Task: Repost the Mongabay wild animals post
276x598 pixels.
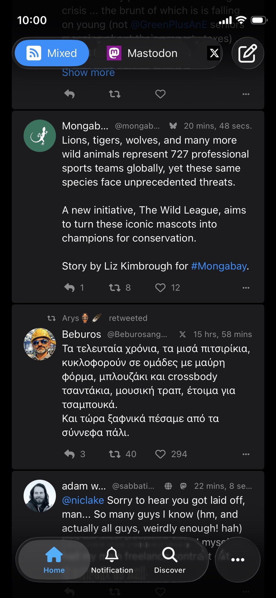Action: pyautogui.click(x=115, y=288)
